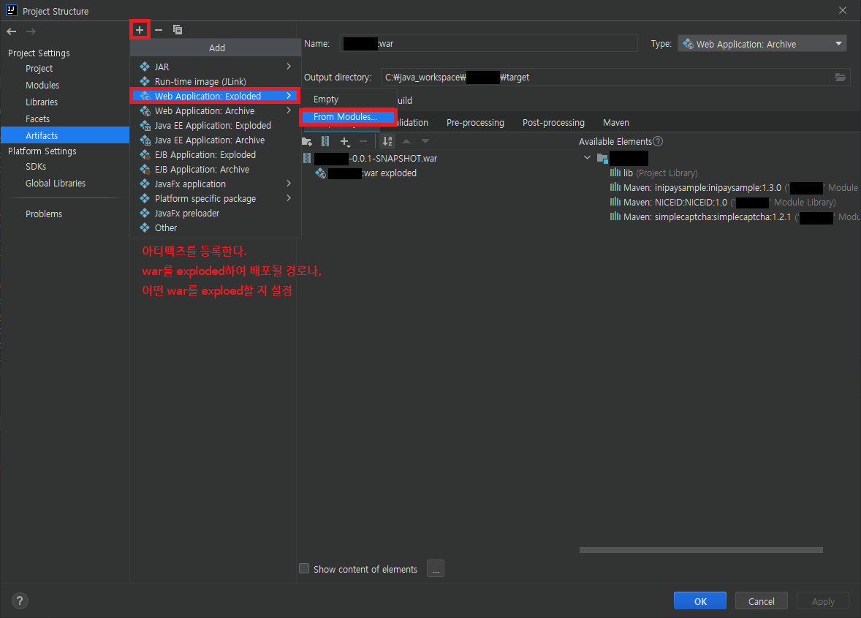The width and height of the screenshot is (861, 618).
Task: Select Artifacts in the sidebar
Action: click(x=65, y=135)
